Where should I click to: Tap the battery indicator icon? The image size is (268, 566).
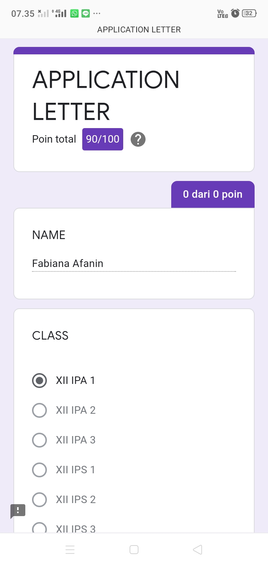pos(249,13)
